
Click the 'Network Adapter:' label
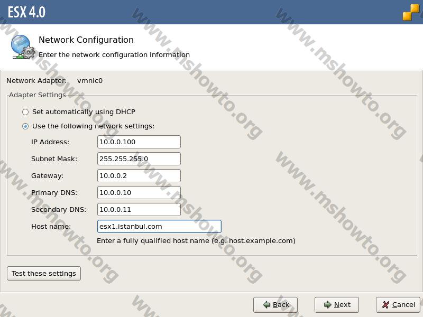pyautogui.click(x=36, y=81)
